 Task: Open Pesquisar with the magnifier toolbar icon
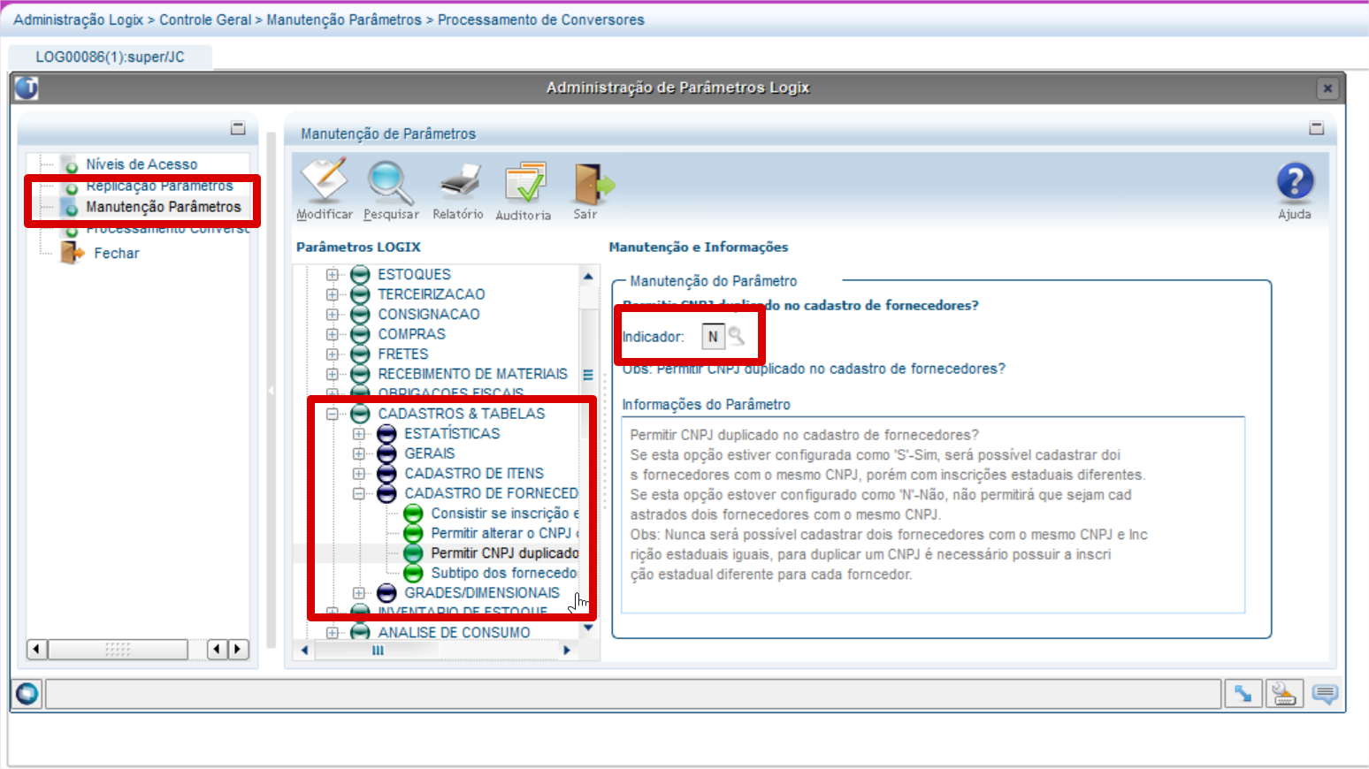pyautogui.click(x=391, y=182)
